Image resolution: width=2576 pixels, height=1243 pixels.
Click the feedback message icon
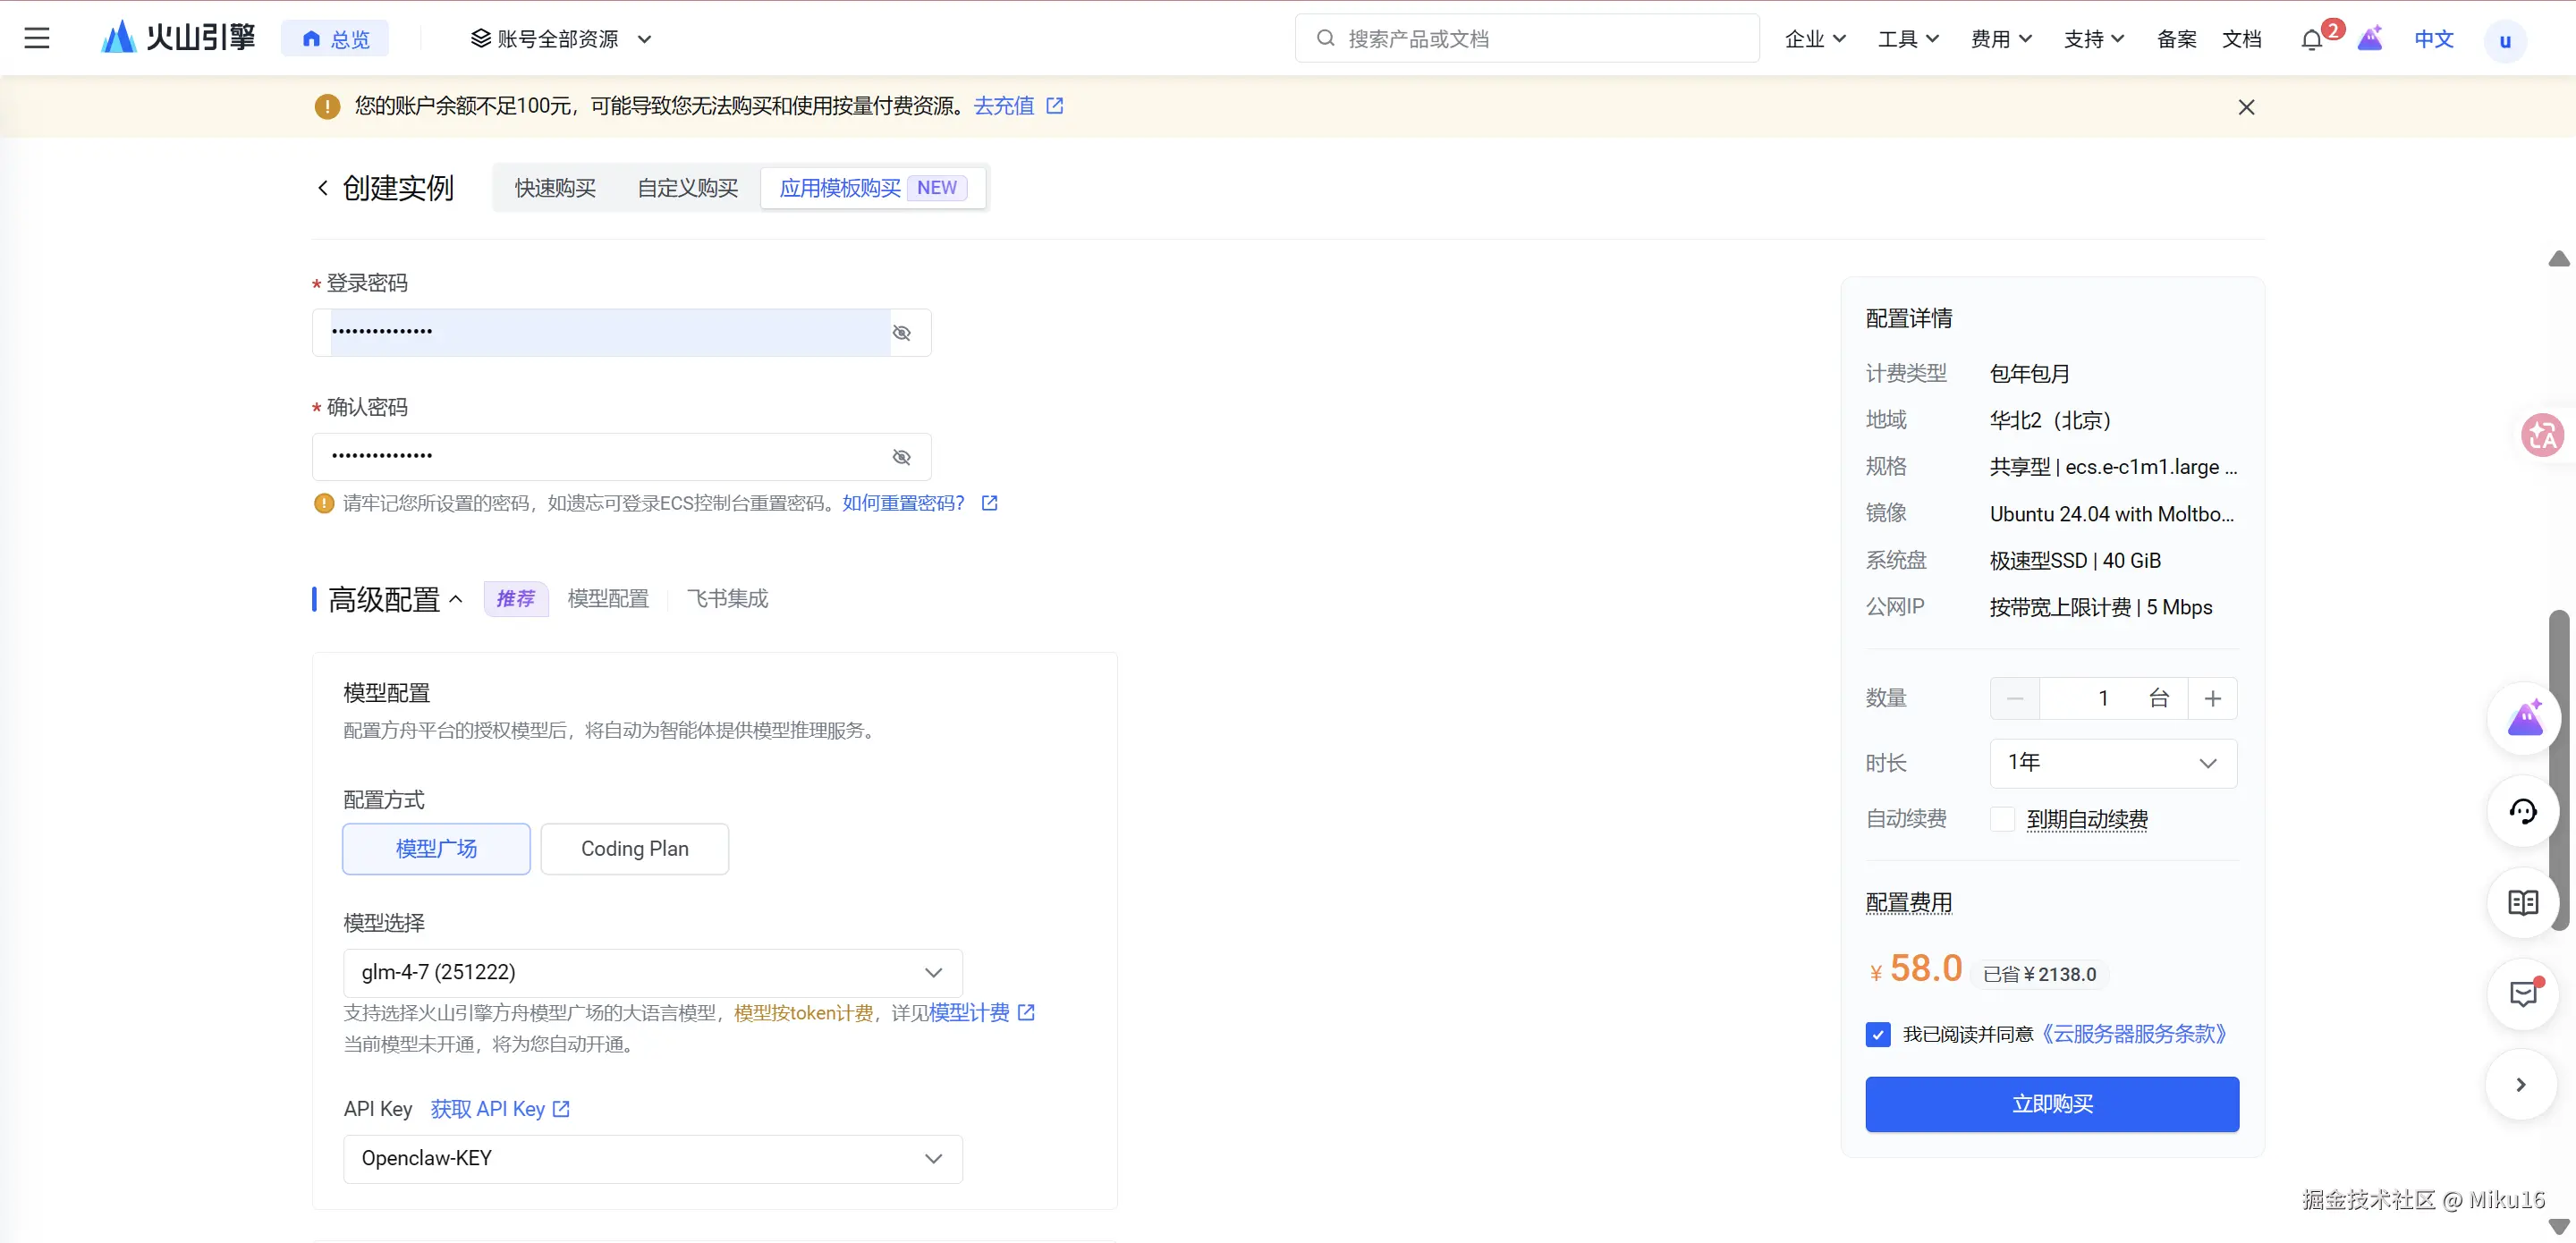pos(2522,994)
